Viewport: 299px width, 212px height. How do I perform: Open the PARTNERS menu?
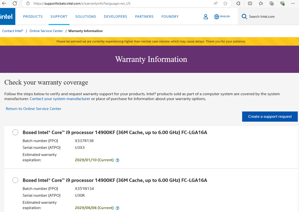(144, 17)
